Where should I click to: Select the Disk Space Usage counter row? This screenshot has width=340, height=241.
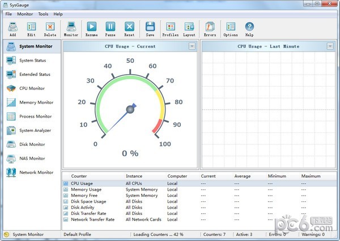[x=199, y=201]
